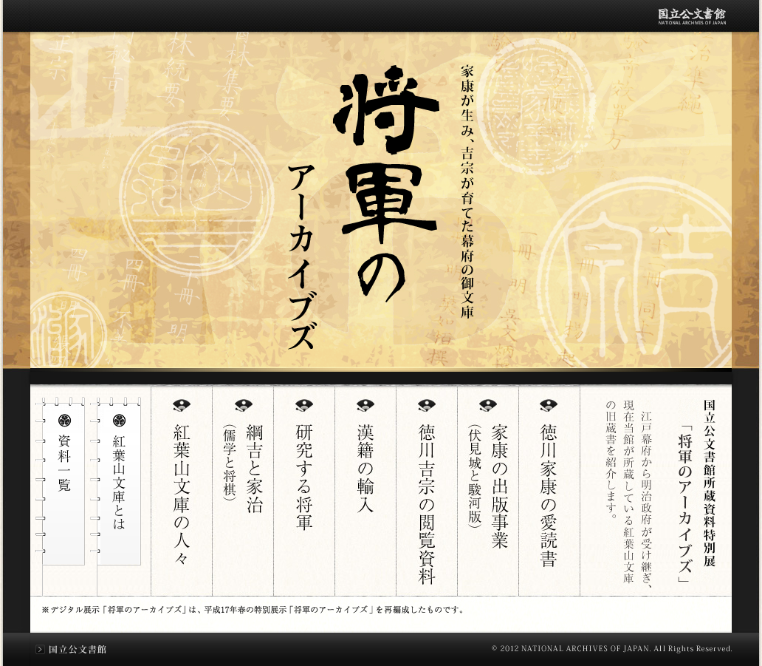Select the 綱吉と家治 menu item
This screenshot has height=666, width=762.
[254, 469]
